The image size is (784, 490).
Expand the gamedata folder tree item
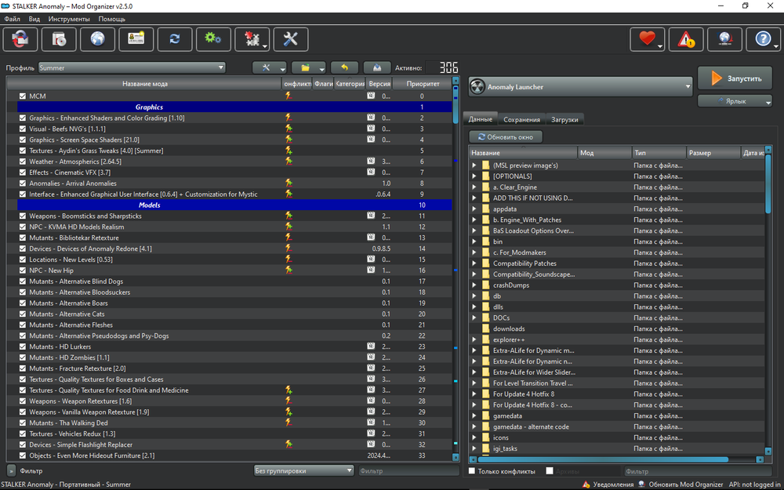[474, 416]
